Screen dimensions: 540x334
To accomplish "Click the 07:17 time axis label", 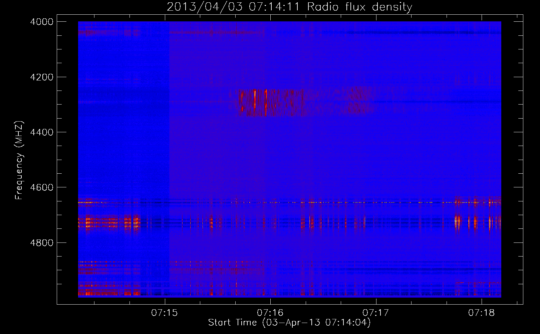I will [x=376, y=313].
